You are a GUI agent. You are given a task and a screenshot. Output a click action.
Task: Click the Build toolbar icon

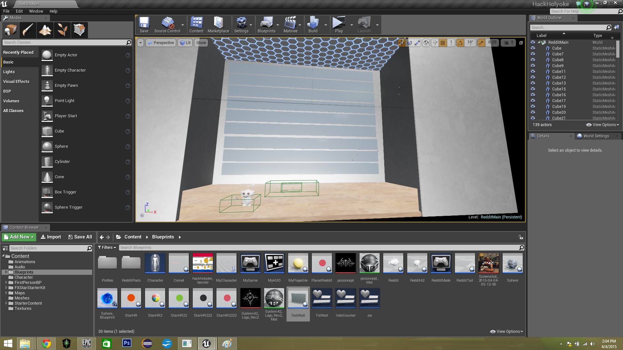coord(313,25)
